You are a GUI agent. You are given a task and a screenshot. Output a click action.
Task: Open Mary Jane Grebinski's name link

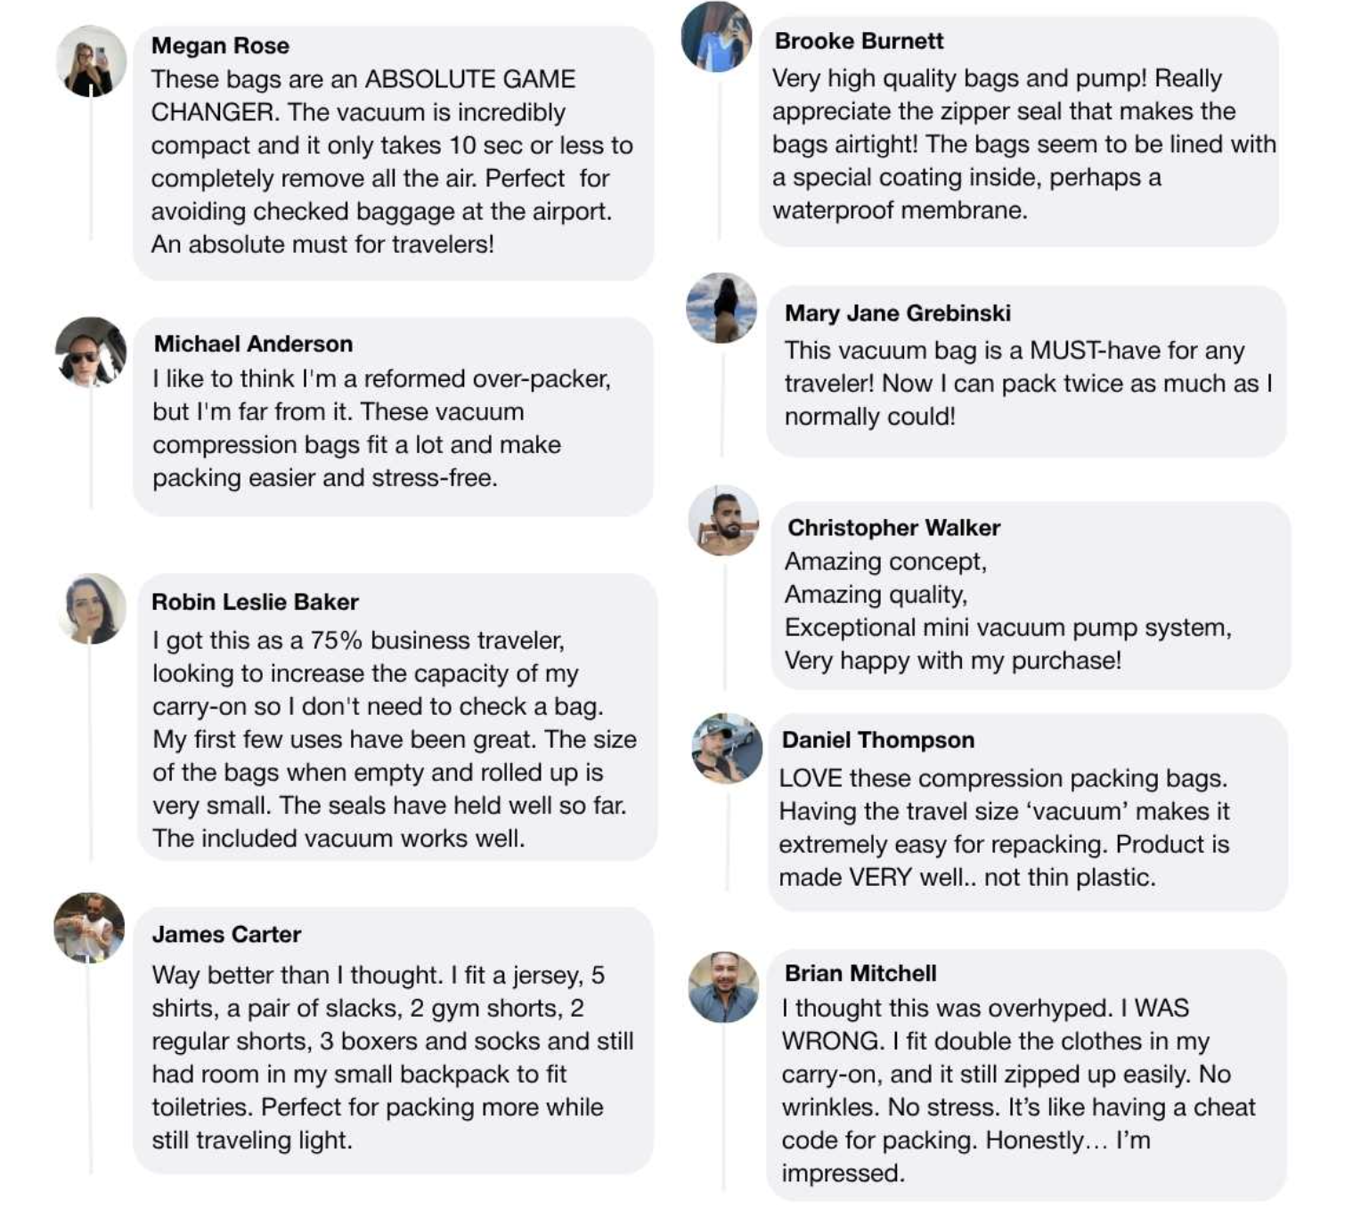coord(897,313)
